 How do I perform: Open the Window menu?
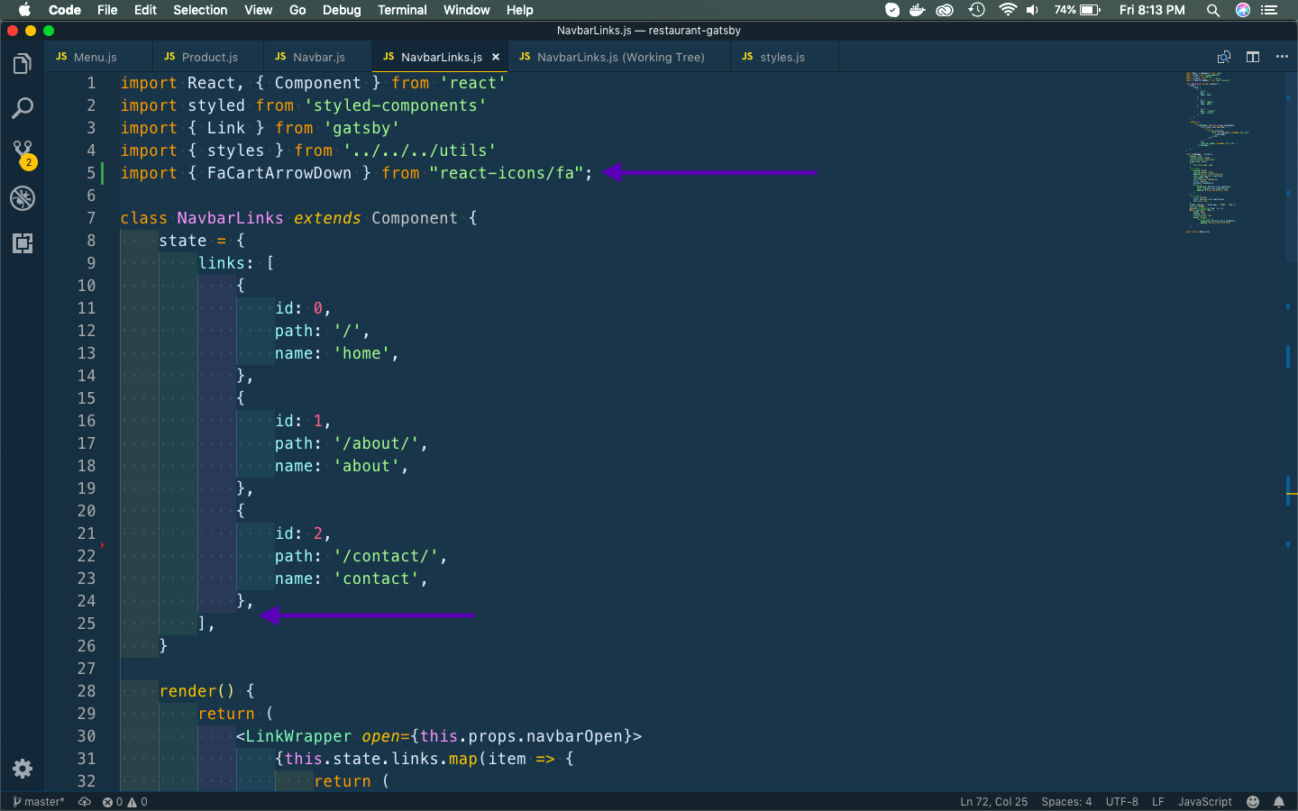click(x=466, y=10)
